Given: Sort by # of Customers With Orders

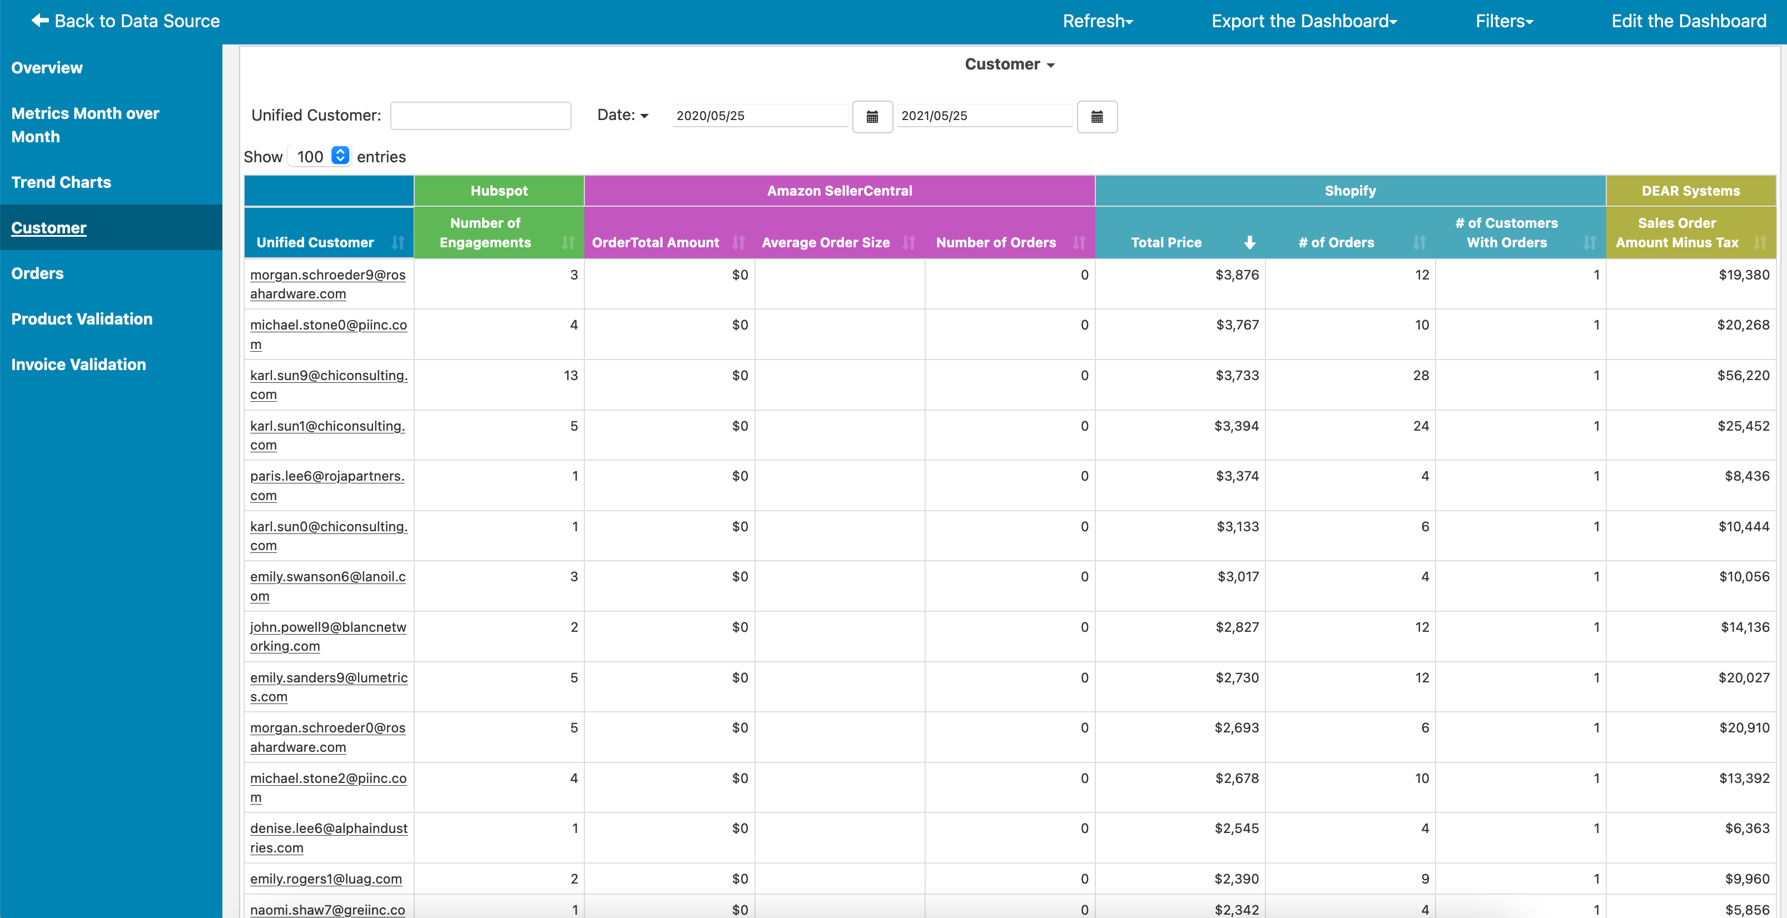Looking at the screenshot, I should pos(1589,243).
